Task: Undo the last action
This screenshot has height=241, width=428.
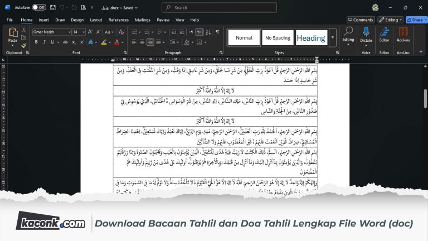Action: click(62, 8)
